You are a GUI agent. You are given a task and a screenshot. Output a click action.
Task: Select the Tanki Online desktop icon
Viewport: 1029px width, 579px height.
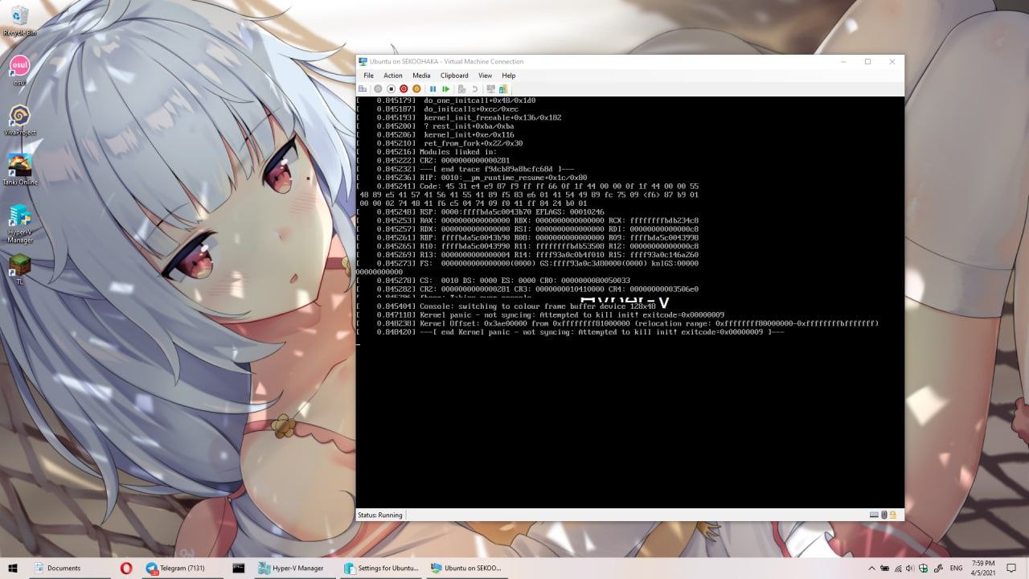(20, 170)
